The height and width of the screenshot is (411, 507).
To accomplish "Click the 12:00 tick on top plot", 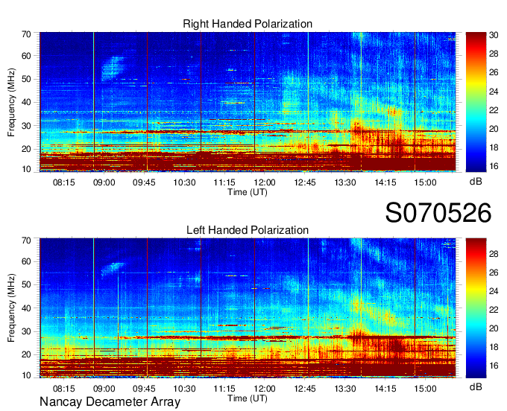I will pyautogui.click(x=265, y=182).
